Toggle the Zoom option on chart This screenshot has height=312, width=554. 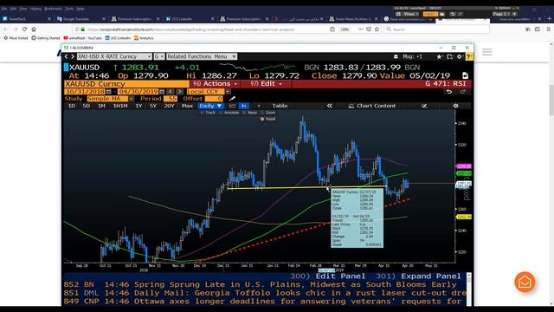tap(267, 113)
